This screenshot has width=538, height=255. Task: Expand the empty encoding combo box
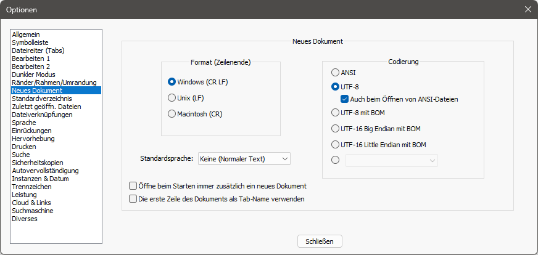tap(392, 160)
